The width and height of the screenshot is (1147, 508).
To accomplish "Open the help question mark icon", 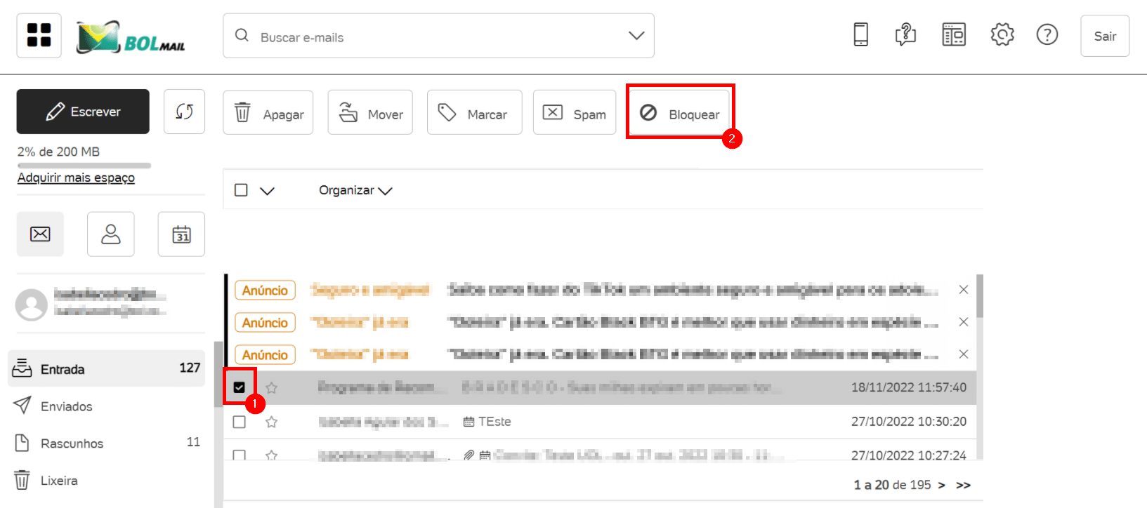I will pos(1047,34).
